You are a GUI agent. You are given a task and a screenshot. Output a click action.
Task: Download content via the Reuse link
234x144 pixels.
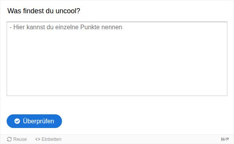(17, 139)
